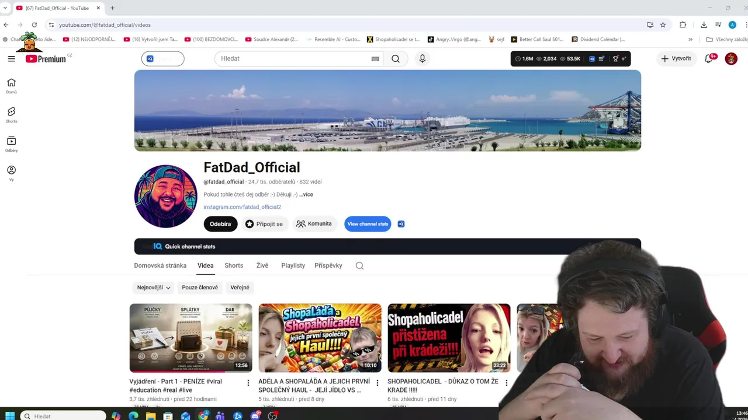The image size is (748, 420).
Task: Go back in Chrome
Action: coord(6,24)
